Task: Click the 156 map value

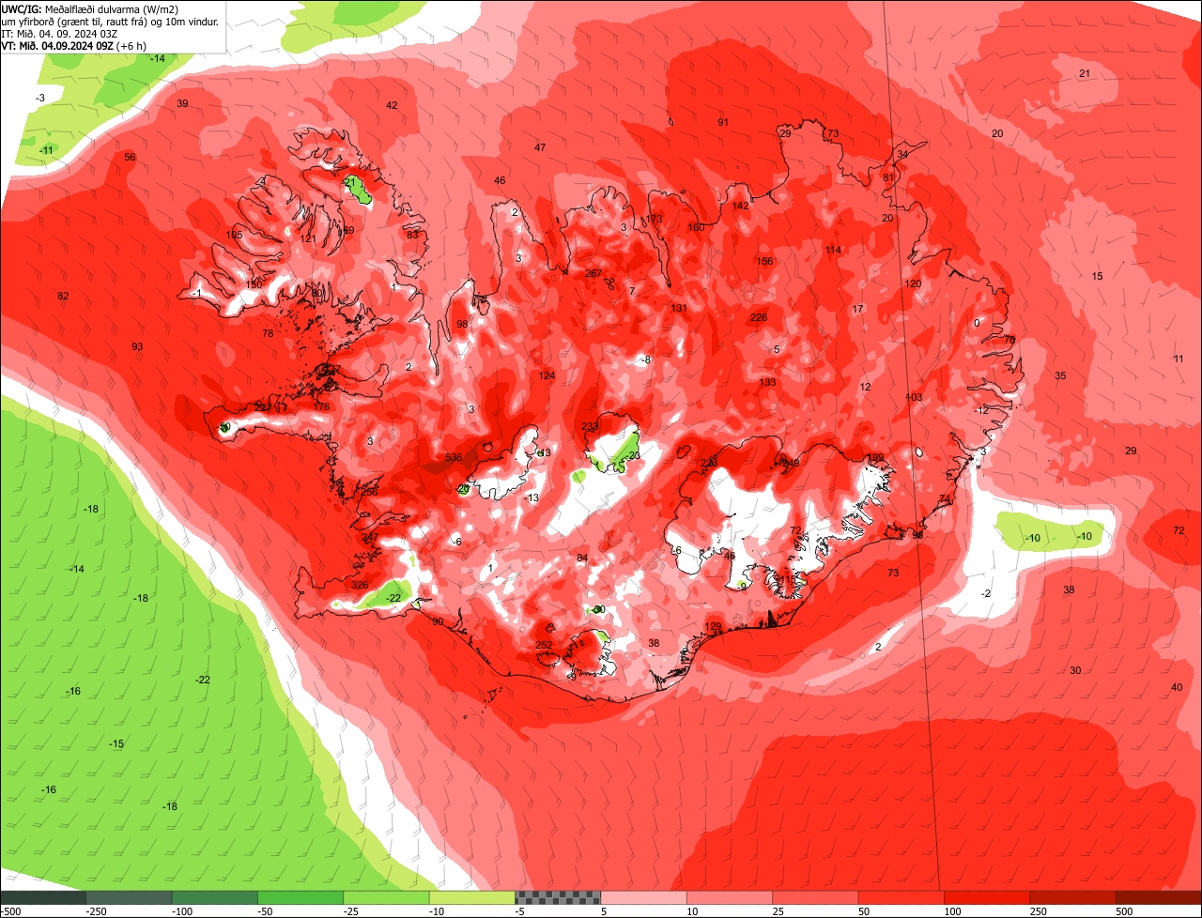Action: 765,261
